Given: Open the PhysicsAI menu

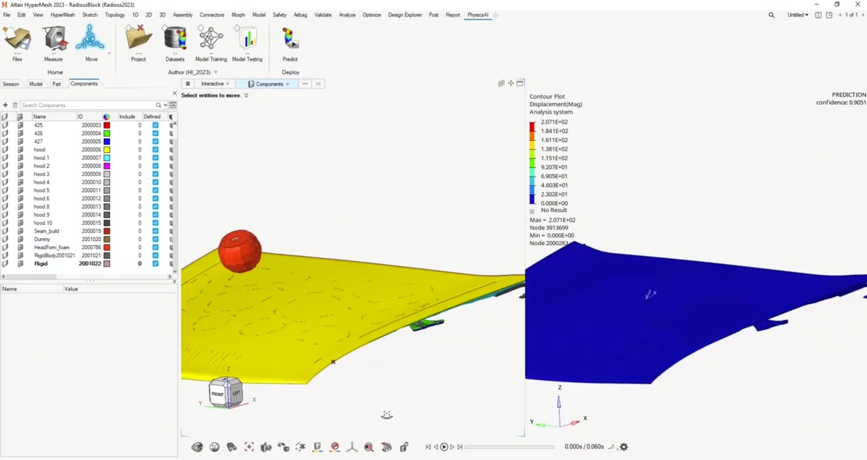Looking at the screenshot, I should (478, 15).
